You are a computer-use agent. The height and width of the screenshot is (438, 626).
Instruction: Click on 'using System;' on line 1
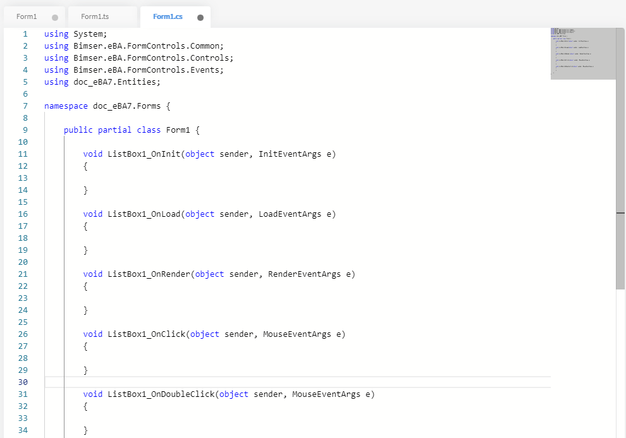(x=76, y=33)
